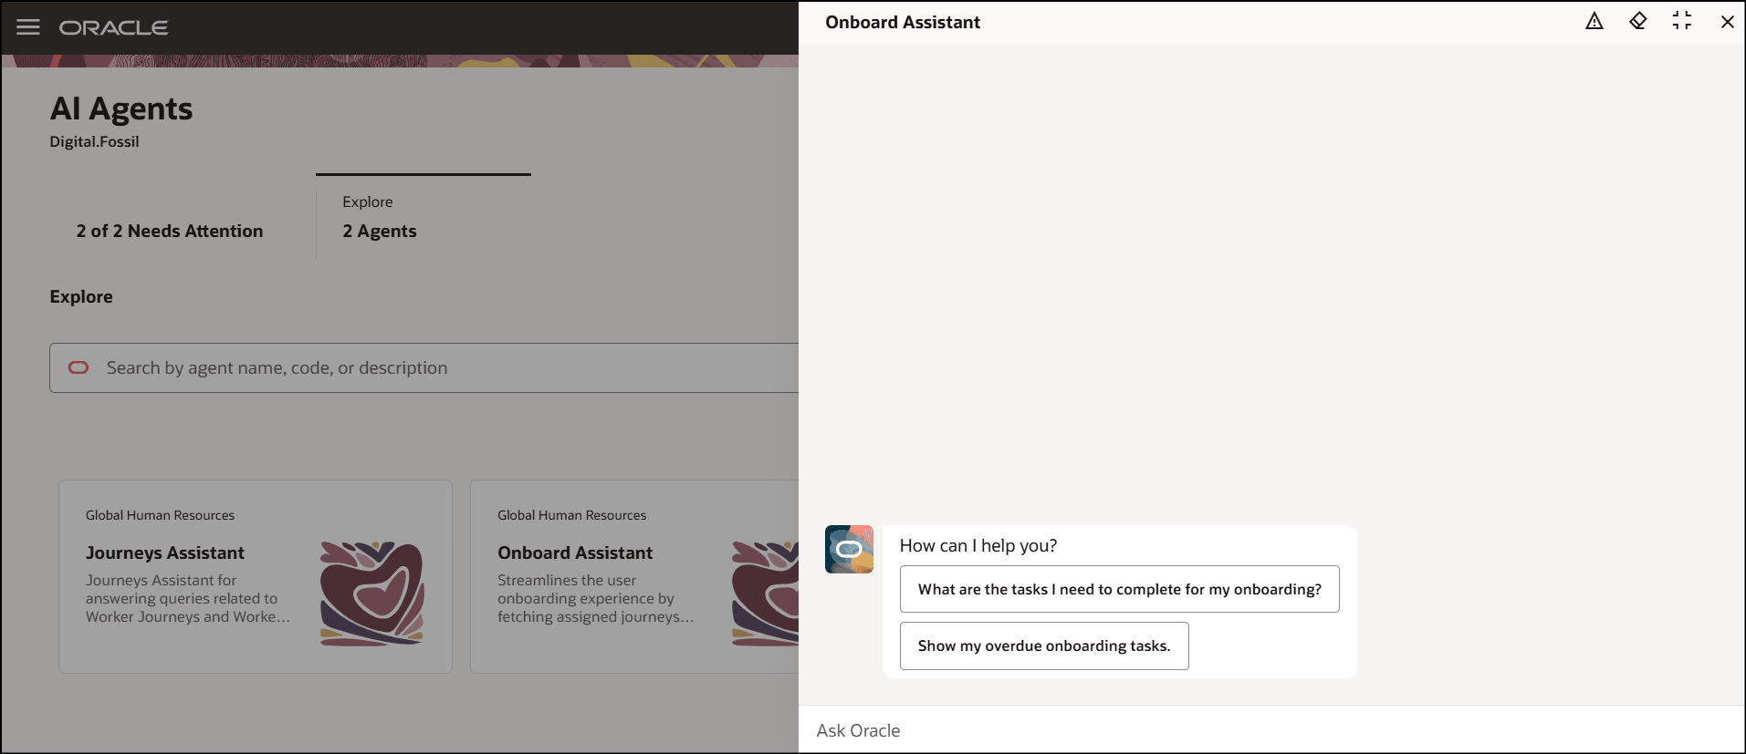Choose 'What are the tasks I need to complete' suggestion
This screenshot has width=1746, height=754.
(1120, 589)
